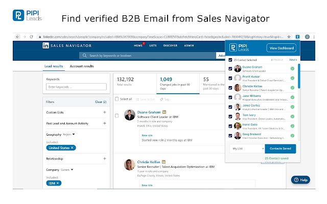Click the View Dashboard button
The image size is (327, 204).
(282, 48)
